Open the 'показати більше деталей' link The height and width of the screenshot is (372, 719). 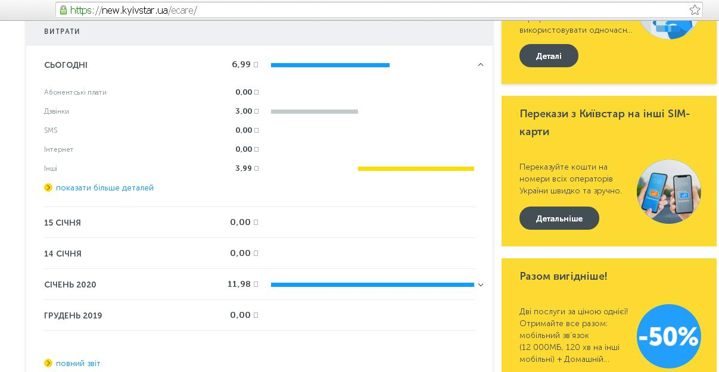click(105, 187)
